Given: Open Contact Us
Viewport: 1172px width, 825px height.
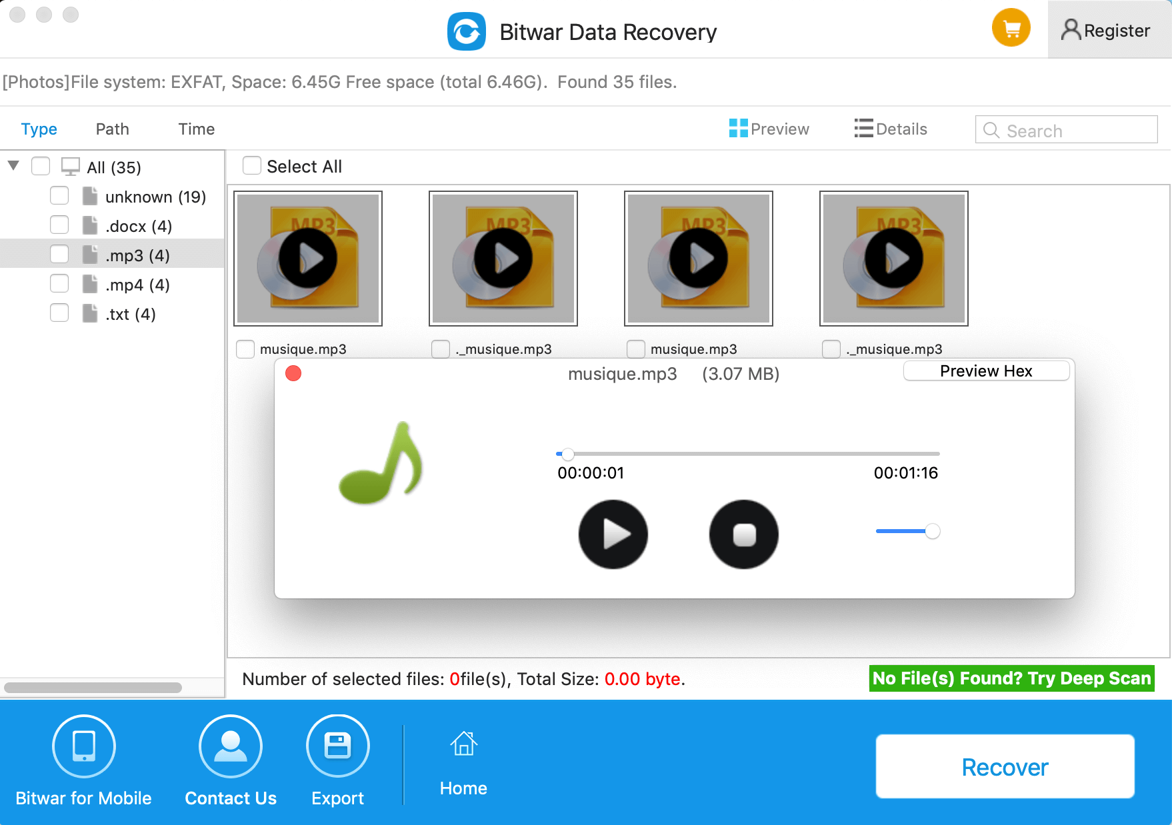Looking at the screenshot, I should coord(231,760).
